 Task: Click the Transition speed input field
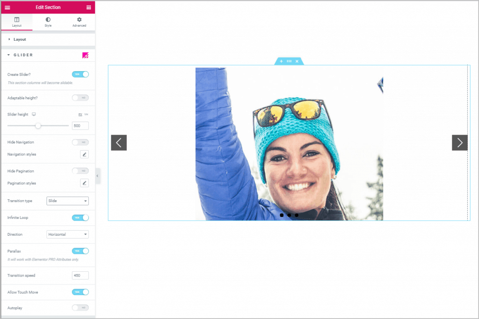pyautogui.click(x=80, y=275)
